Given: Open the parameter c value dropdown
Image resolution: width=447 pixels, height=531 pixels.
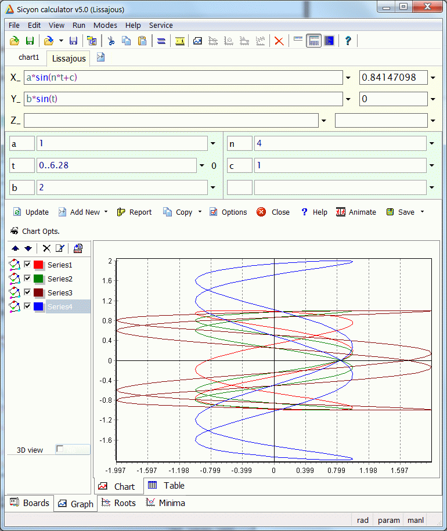Looking at the screenshot, I should click(432, 165).
